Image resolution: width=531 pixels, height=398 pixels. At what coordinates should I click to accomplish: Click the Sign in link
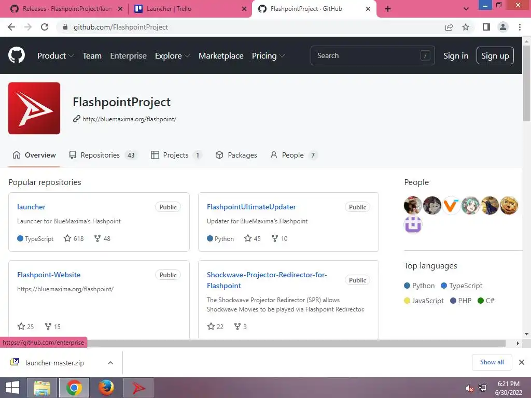coord(456,56)
